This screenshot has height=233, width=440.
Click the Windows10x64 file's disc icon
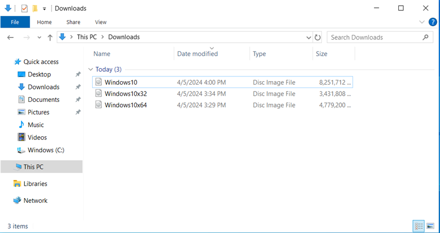pos(98,105)
